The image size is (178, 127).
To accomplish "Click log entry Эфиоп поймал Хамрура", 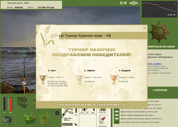I will [137, 115].
